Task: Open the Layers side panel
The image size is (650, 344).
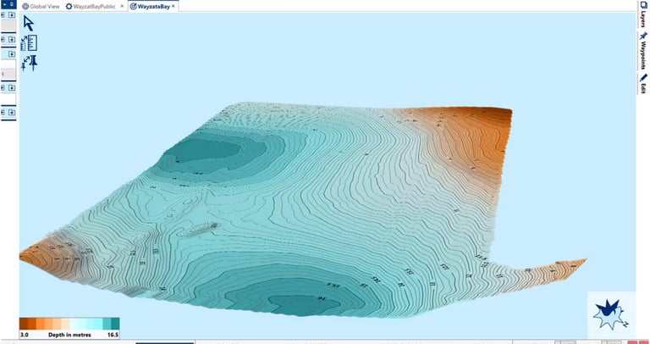Action: pos(643,14)
